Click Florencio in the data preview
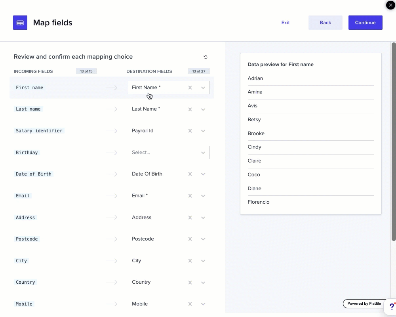Image resolution: width=396 pixels, height=317 pixels. 258,202
